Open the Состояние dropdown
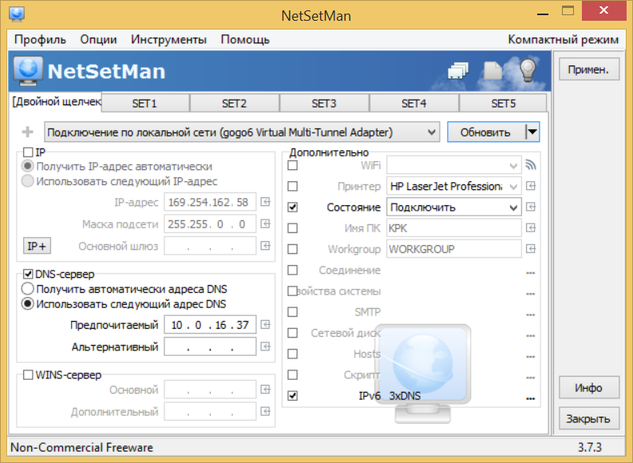This screenshot has width=633, height=463. coord(453,208)
